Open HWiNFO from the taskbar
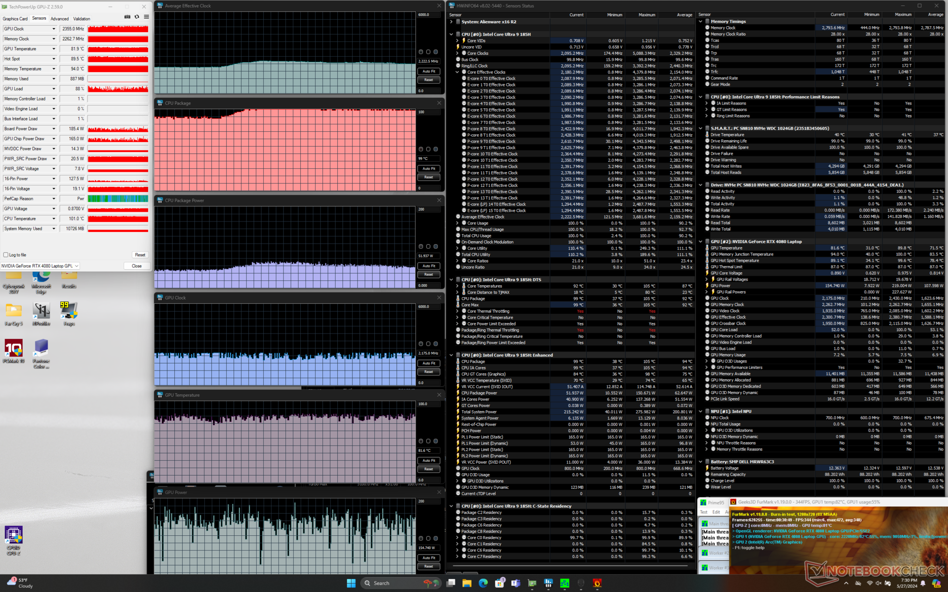Screen dimensions: 948x592 (548, 583)
